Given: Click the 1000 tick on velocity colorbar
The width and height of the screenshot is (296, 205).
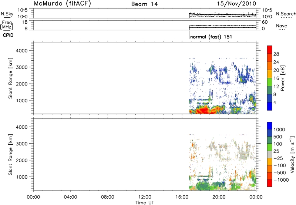Looking at the screenshot, I should 279,130.
